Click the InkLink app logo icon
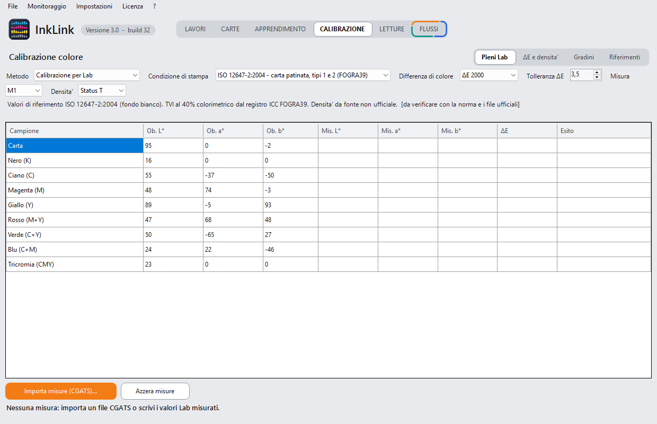This screenshot has width=657, height=424. click(x=19, y=29)
